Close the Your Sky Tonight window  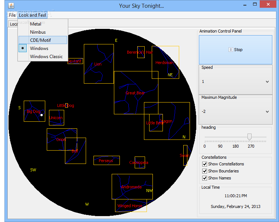(268, 4)
